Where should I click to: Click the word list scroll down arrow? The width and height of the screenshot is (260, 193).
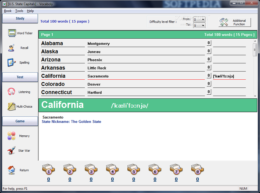point(255,96)
